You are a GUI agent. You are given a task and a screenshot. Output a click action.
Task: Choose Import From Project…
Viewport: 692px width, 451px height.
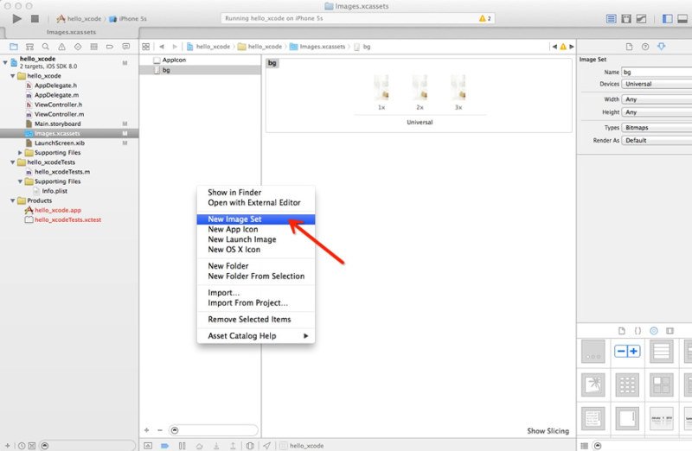255,303
